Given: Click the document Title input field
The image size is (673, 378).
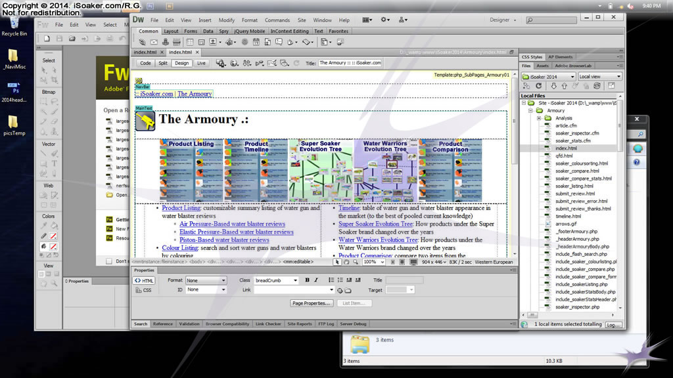Looking at the screenshot, I should (350, 63).
